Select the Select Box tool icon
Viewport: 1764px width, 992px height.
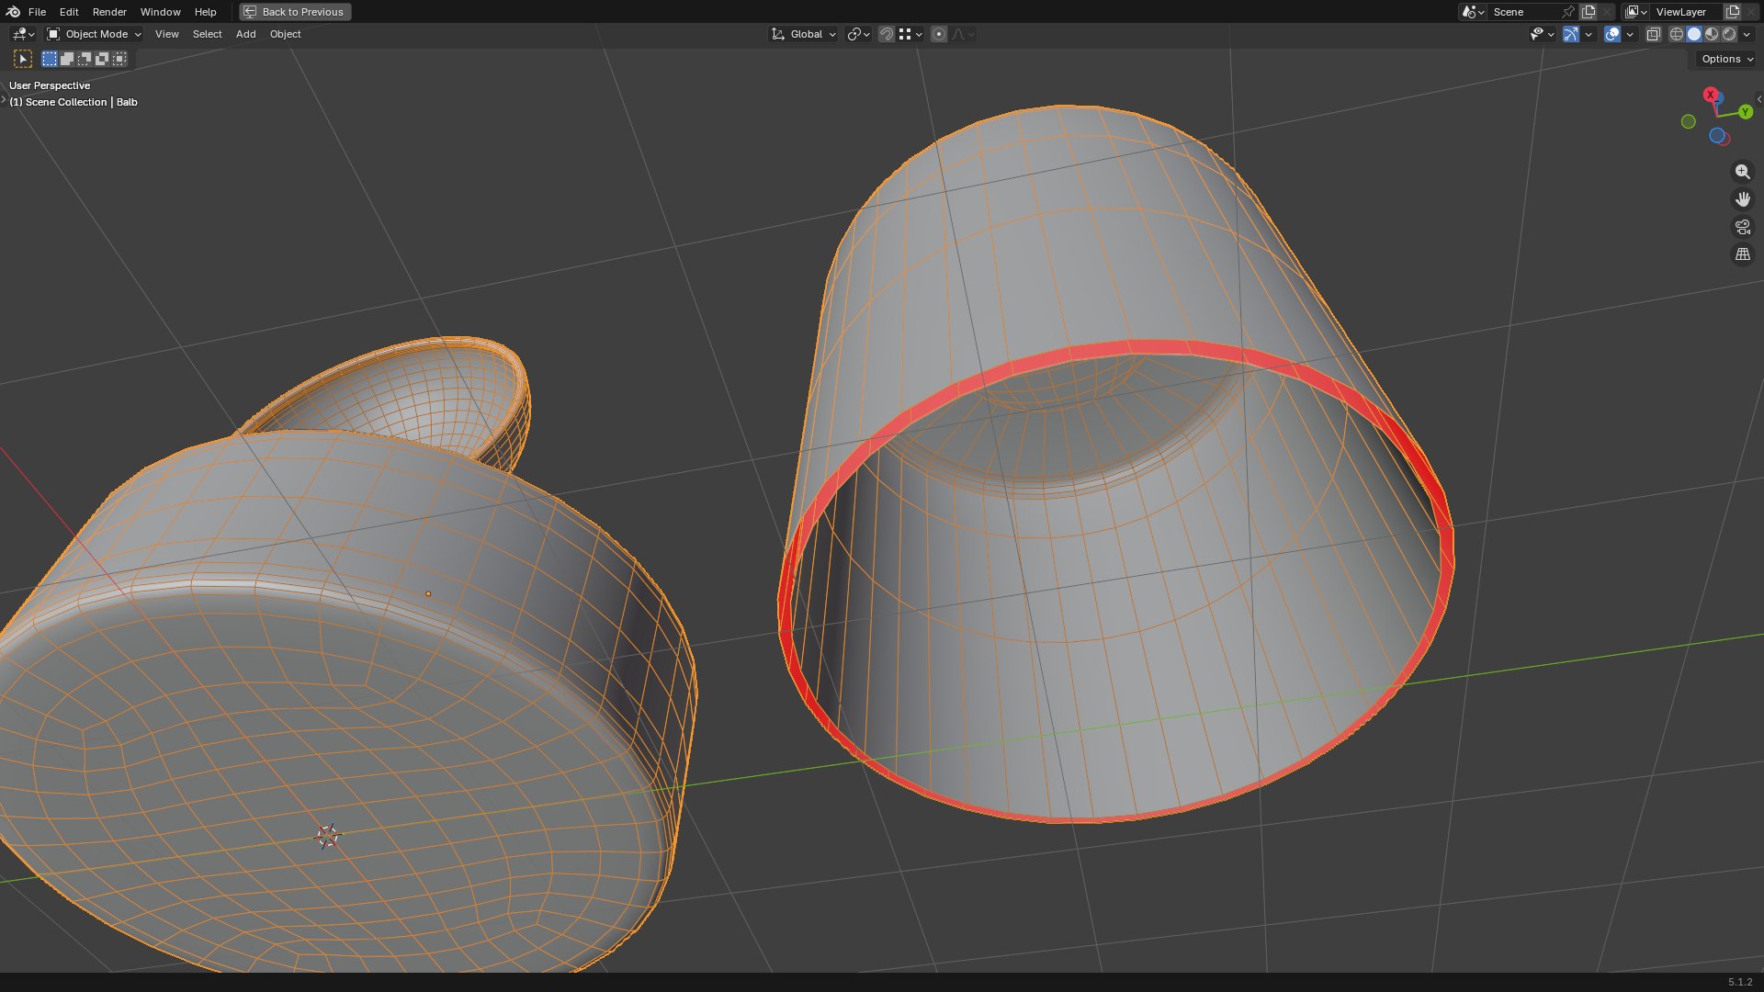[x=23, y=59]
